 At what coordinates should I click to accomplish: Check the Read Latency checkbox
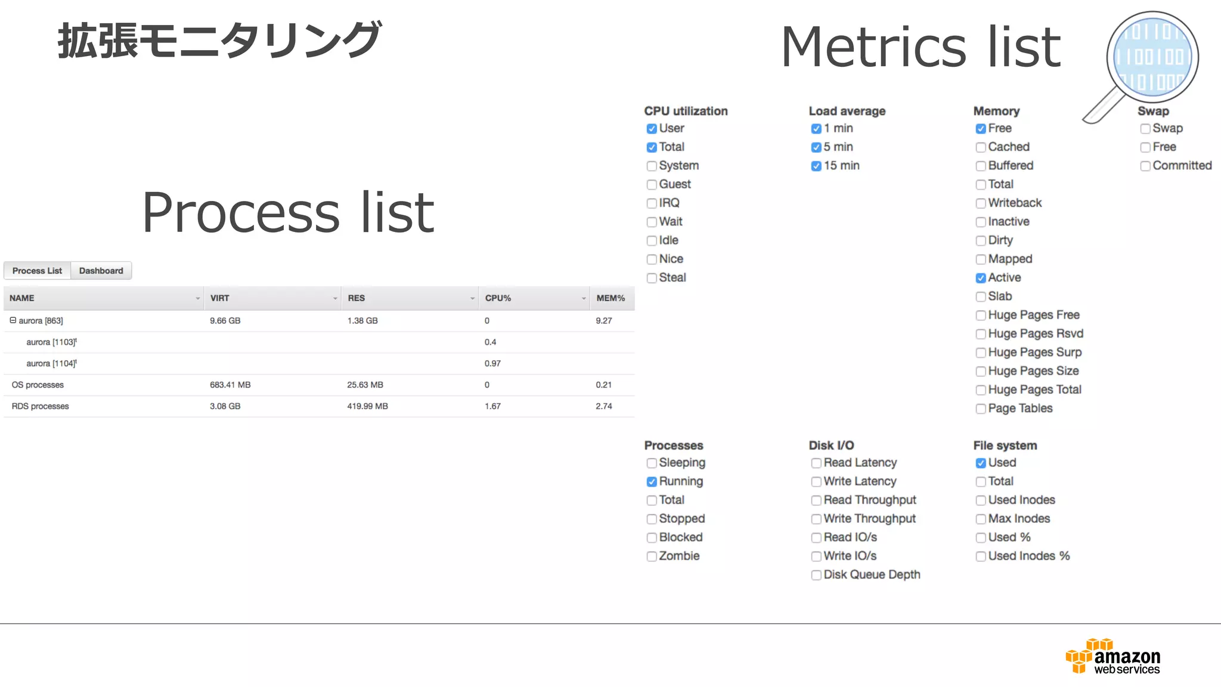(x=816, y=463)
